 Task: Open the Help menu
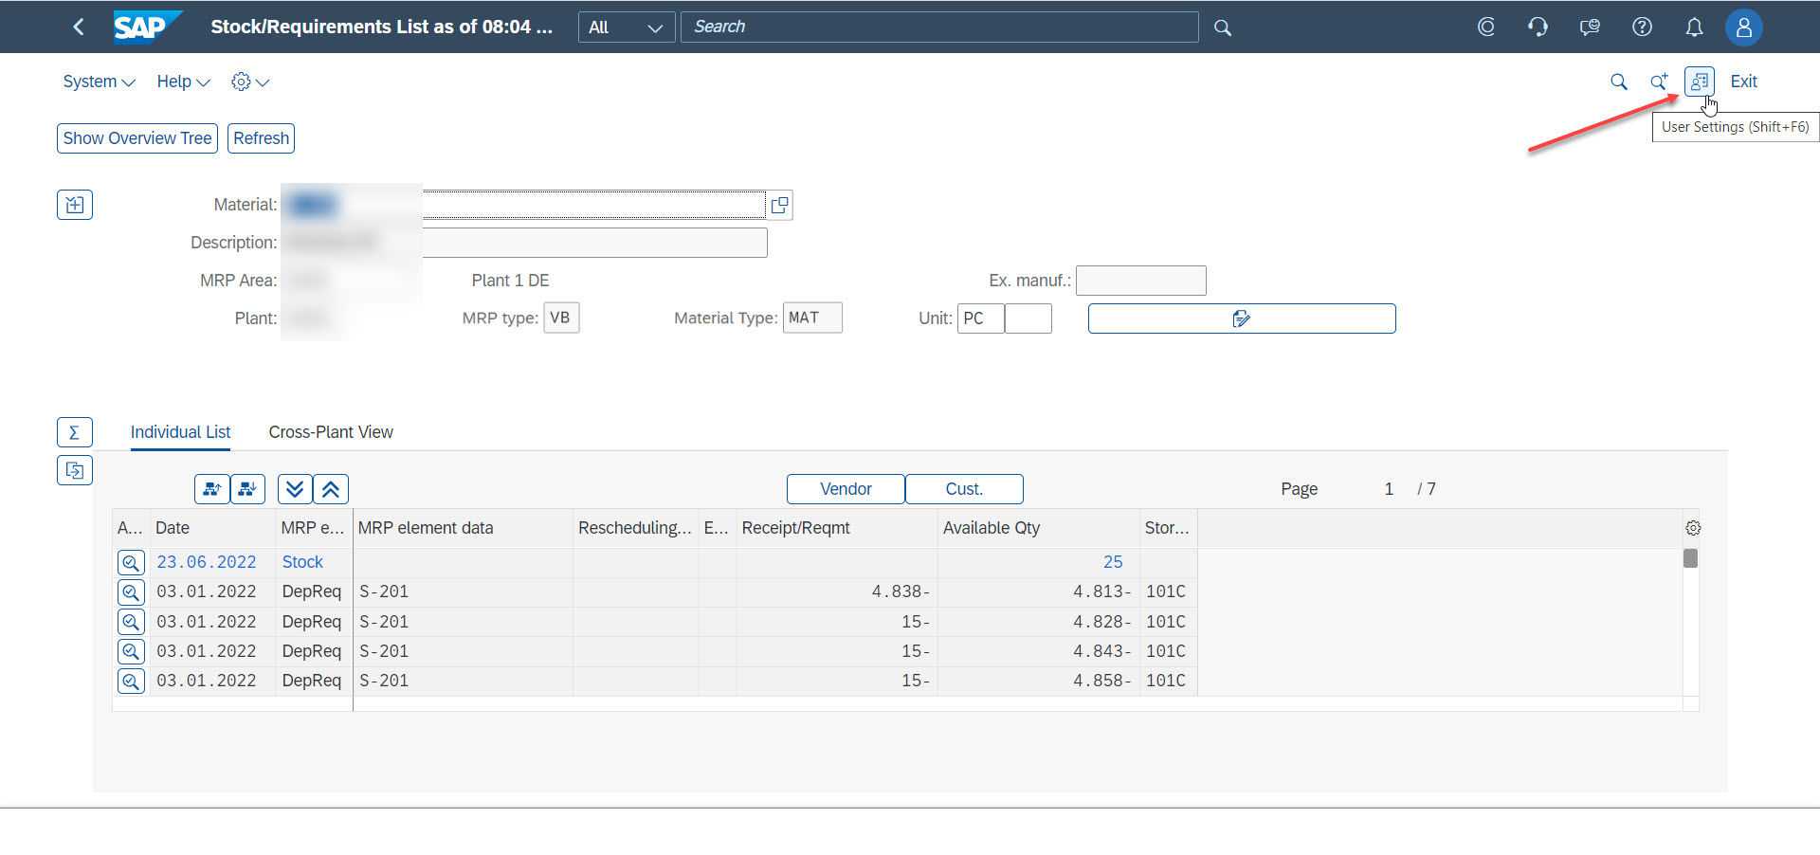[183, 82]
